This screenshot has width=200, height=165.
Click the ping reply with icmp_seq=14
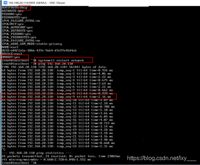point(57,113)
